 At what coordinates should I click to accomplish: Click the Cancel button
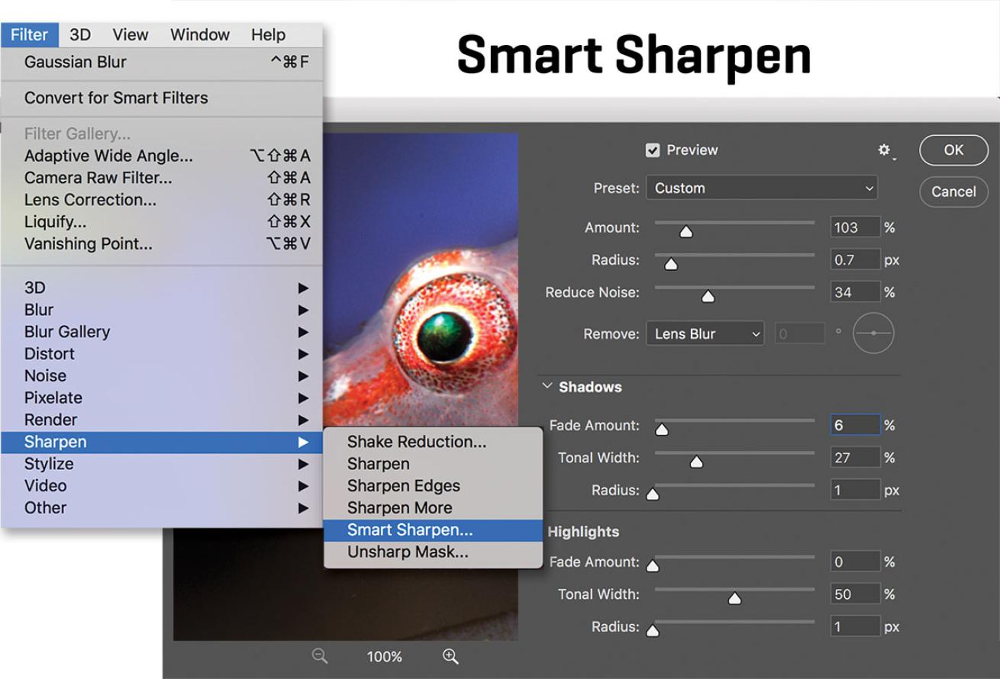(953, 191)
